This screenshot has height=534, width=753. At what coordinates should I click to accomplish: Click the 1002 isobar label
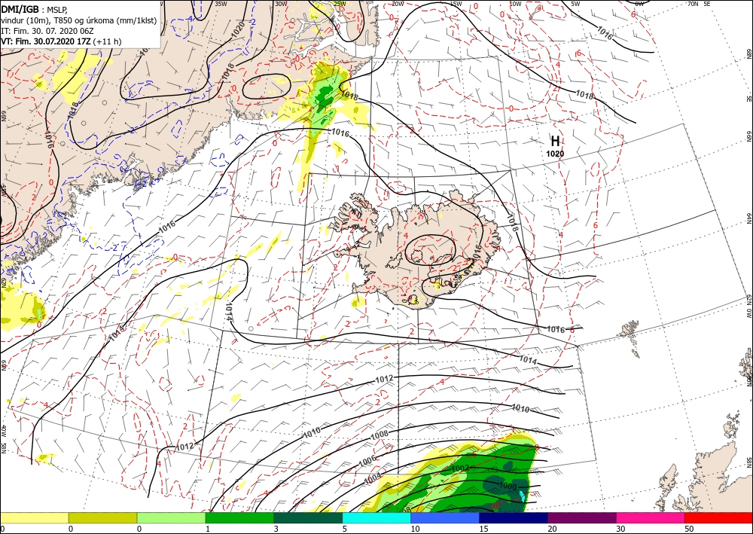click(x=460, y=468)
